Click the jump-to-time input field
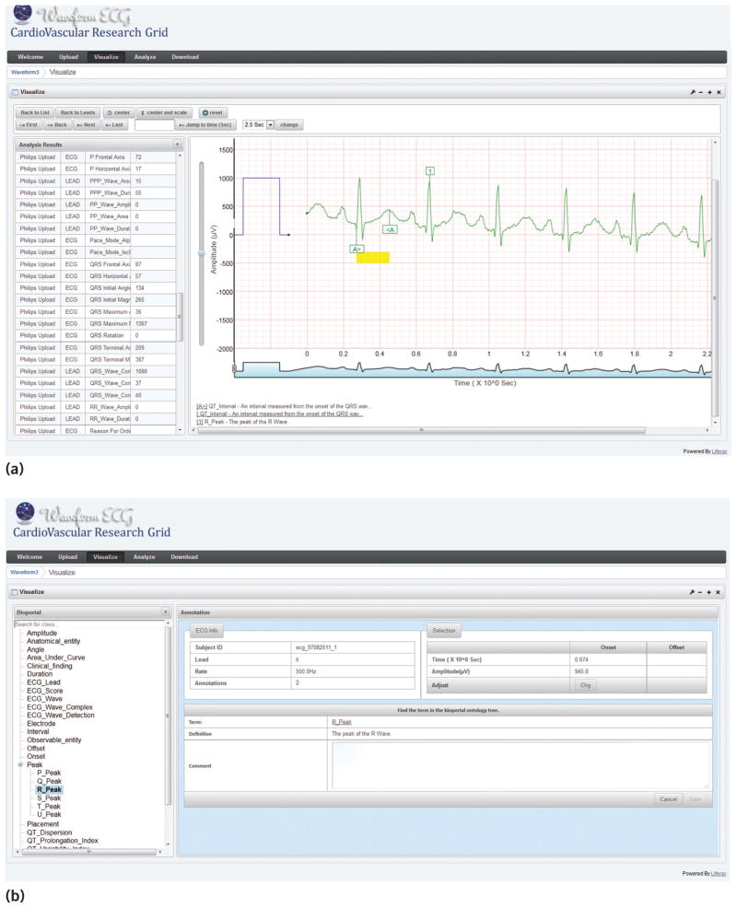 tap(154, 124)
